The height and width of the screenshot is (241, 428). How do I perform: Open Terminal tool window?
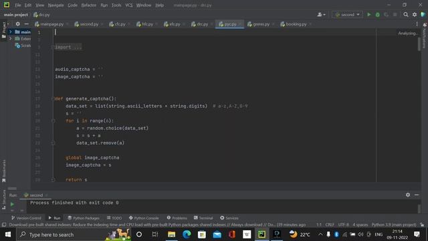(203, 218)
